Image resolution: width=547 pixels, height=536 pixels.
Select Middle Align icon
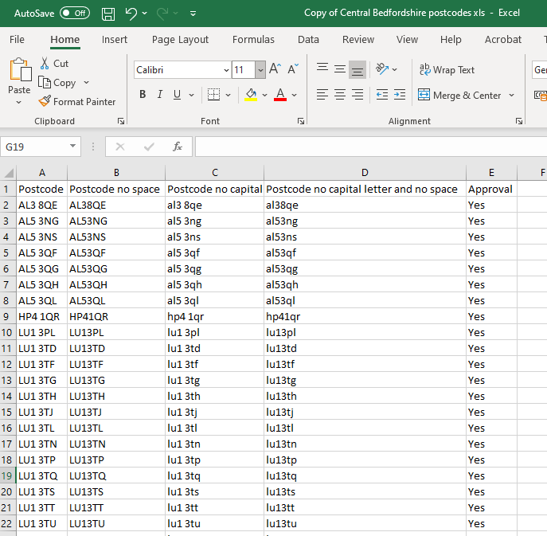[340, 68]
